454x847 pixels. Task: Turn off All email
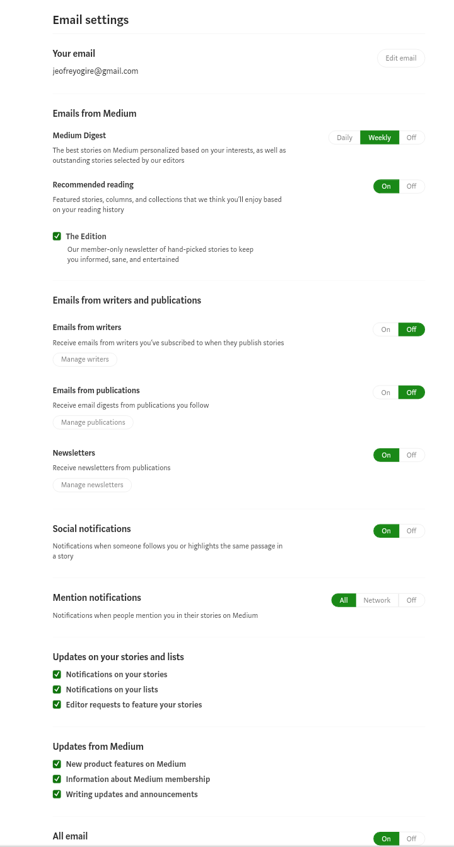[x=412, y=839]
